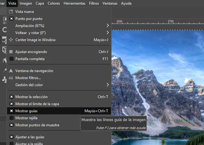This screenshot has width=204, height=145.
Task: Enable the Pantalla completa checkbox
Action: pyautogui.click(x=11, y=59)
